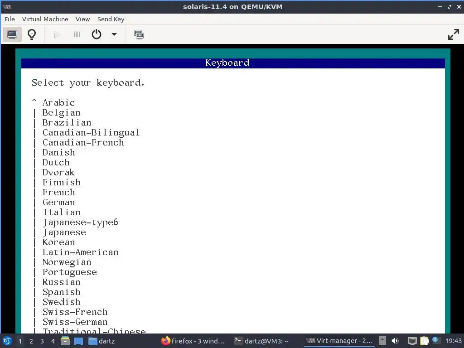This screenshot has height=348, width=464.
Task: Open the File menu
Action: (x=10, y=19)
